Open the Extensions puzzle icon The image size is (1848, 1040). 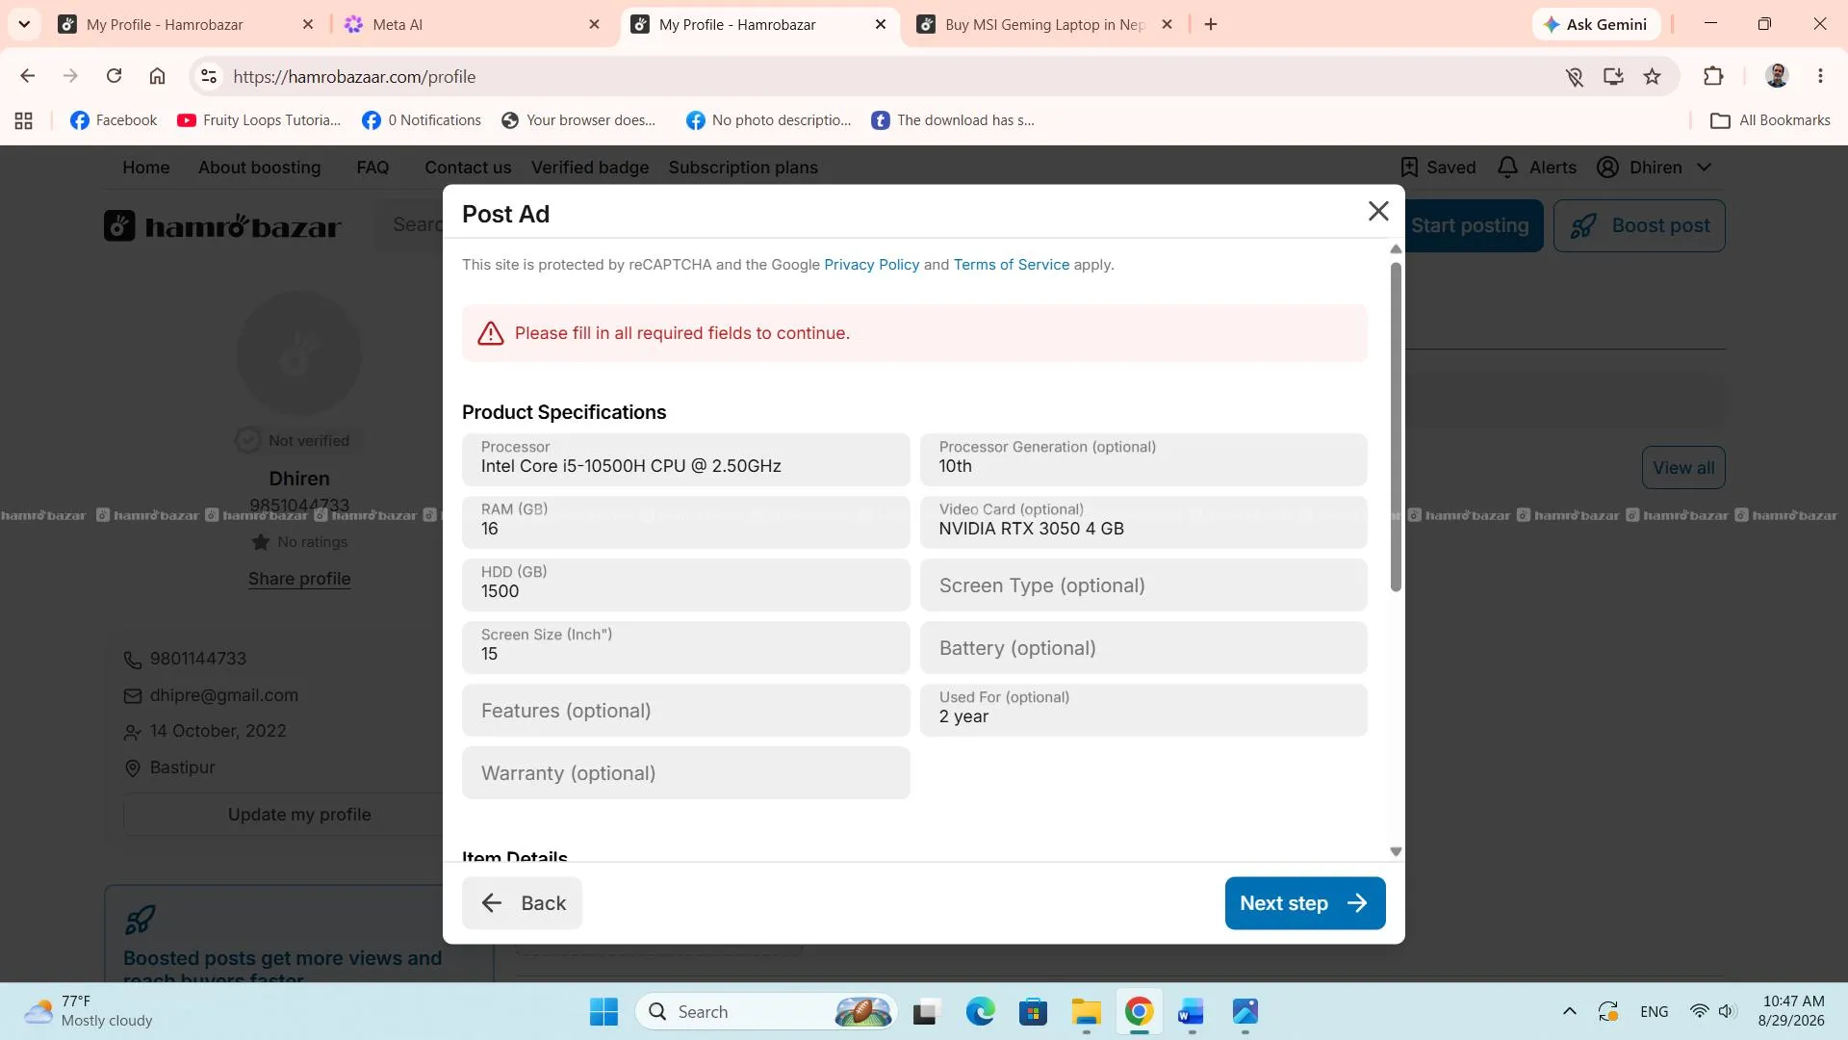[1713, 76]
